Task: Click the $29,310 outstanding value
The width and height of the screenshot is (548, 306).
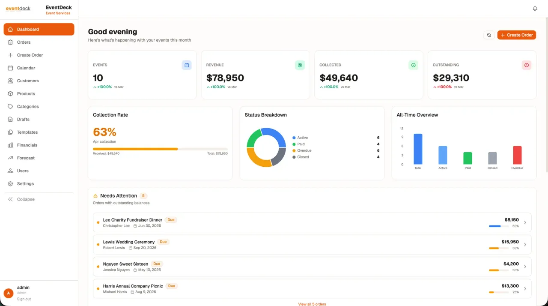Action: pyautogui.click(x=451, y=78)
